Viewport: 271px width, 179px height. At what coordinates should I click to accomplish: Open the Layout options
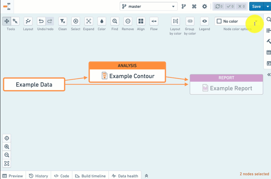click(x=28, y=21)
